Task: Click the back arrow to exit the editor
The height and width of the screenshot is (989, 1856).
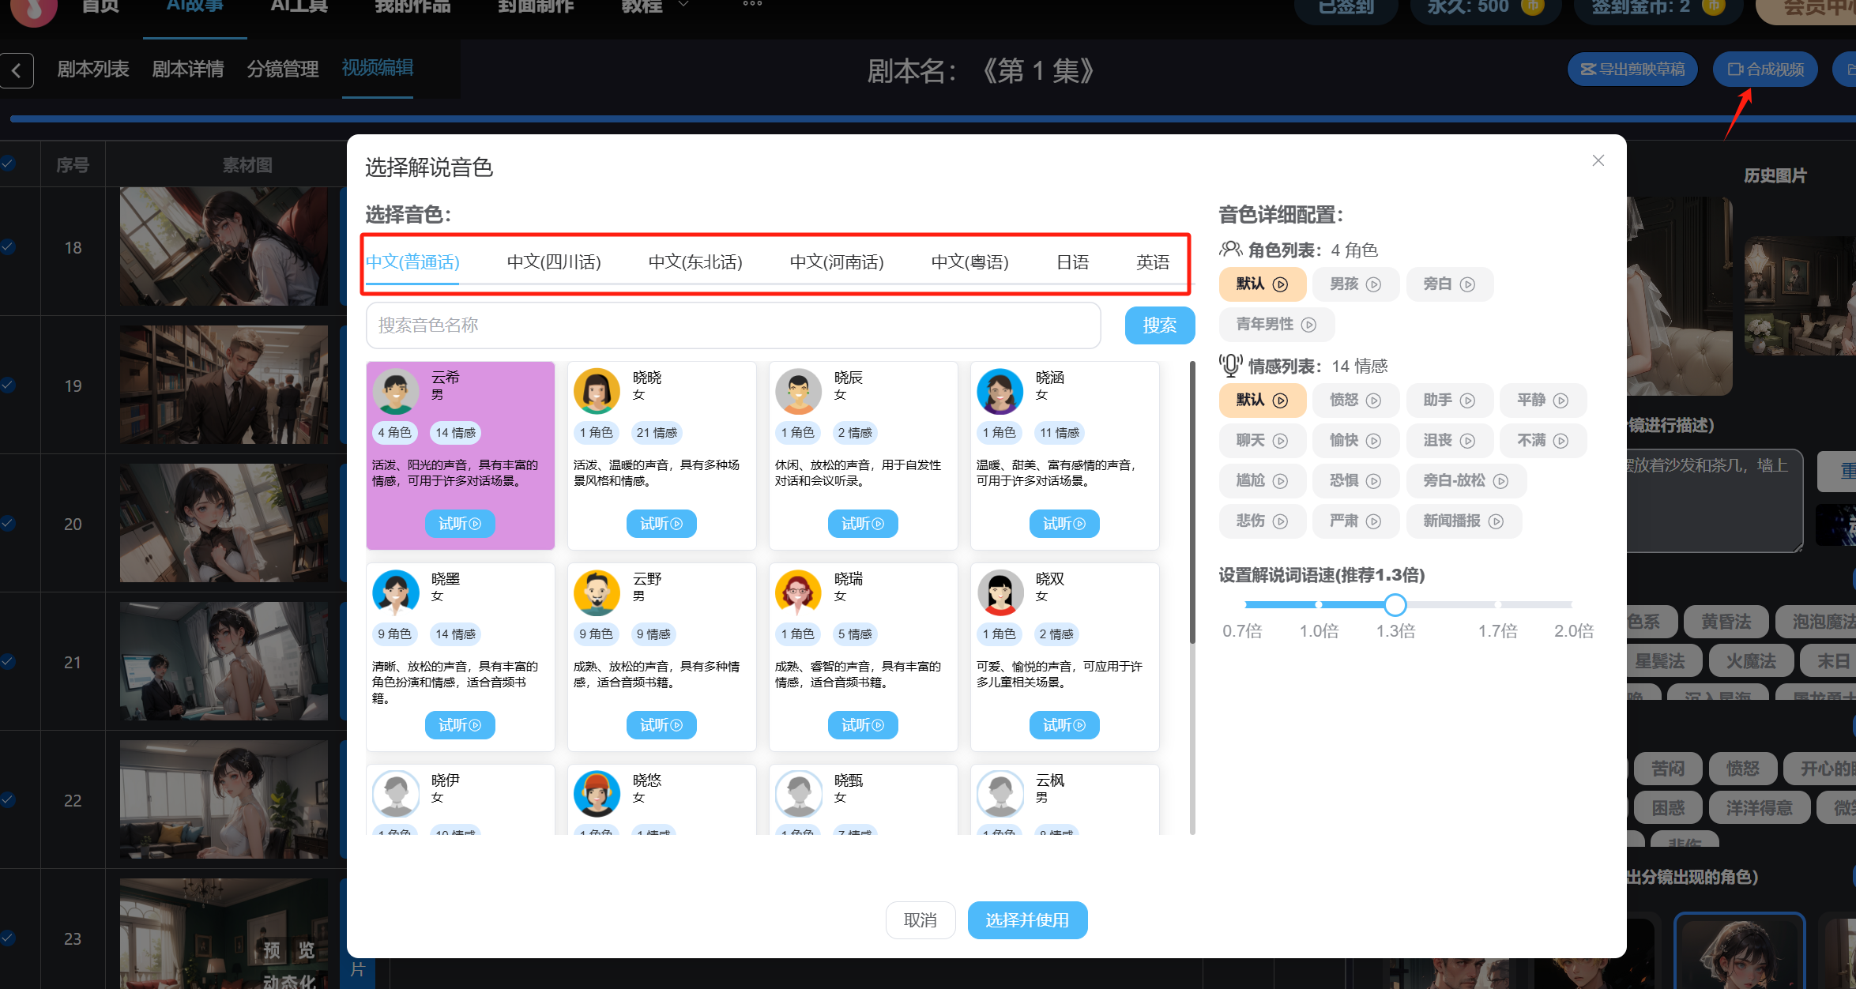Action: (x=17, y=70)
